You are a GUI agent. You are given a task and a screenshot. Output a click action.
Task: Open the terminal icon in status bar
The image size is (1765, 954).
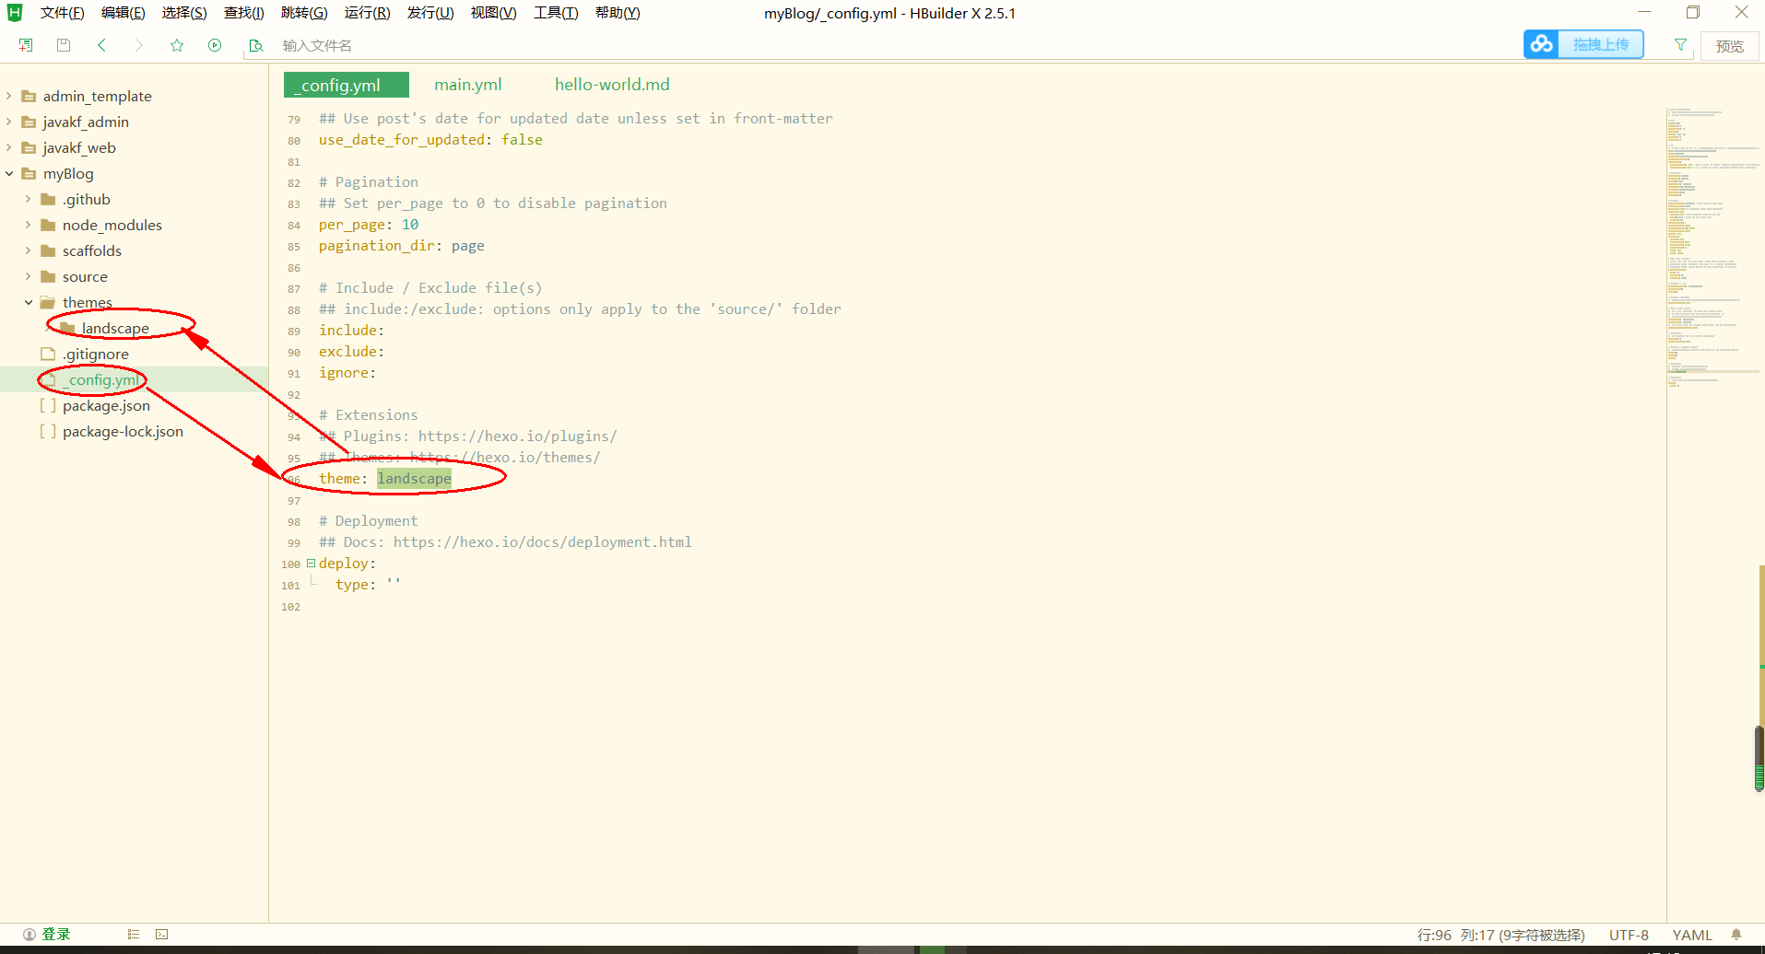(162, 935)
